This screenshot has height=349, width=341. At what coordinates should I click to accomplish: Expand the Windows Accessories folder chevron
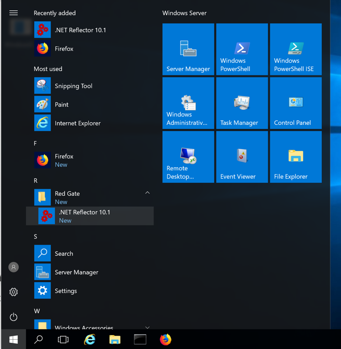[x=147, y=327]
